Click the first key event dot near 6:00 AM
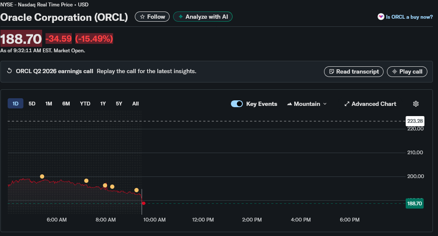The height and width of the screenshot is (236, 438). (x=42, y=176)
